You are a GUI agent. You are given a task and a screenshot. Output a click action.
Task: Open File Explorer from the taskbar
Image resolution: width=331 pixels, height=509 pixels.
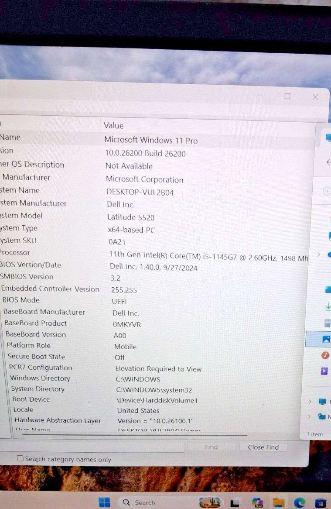(279, 502)
